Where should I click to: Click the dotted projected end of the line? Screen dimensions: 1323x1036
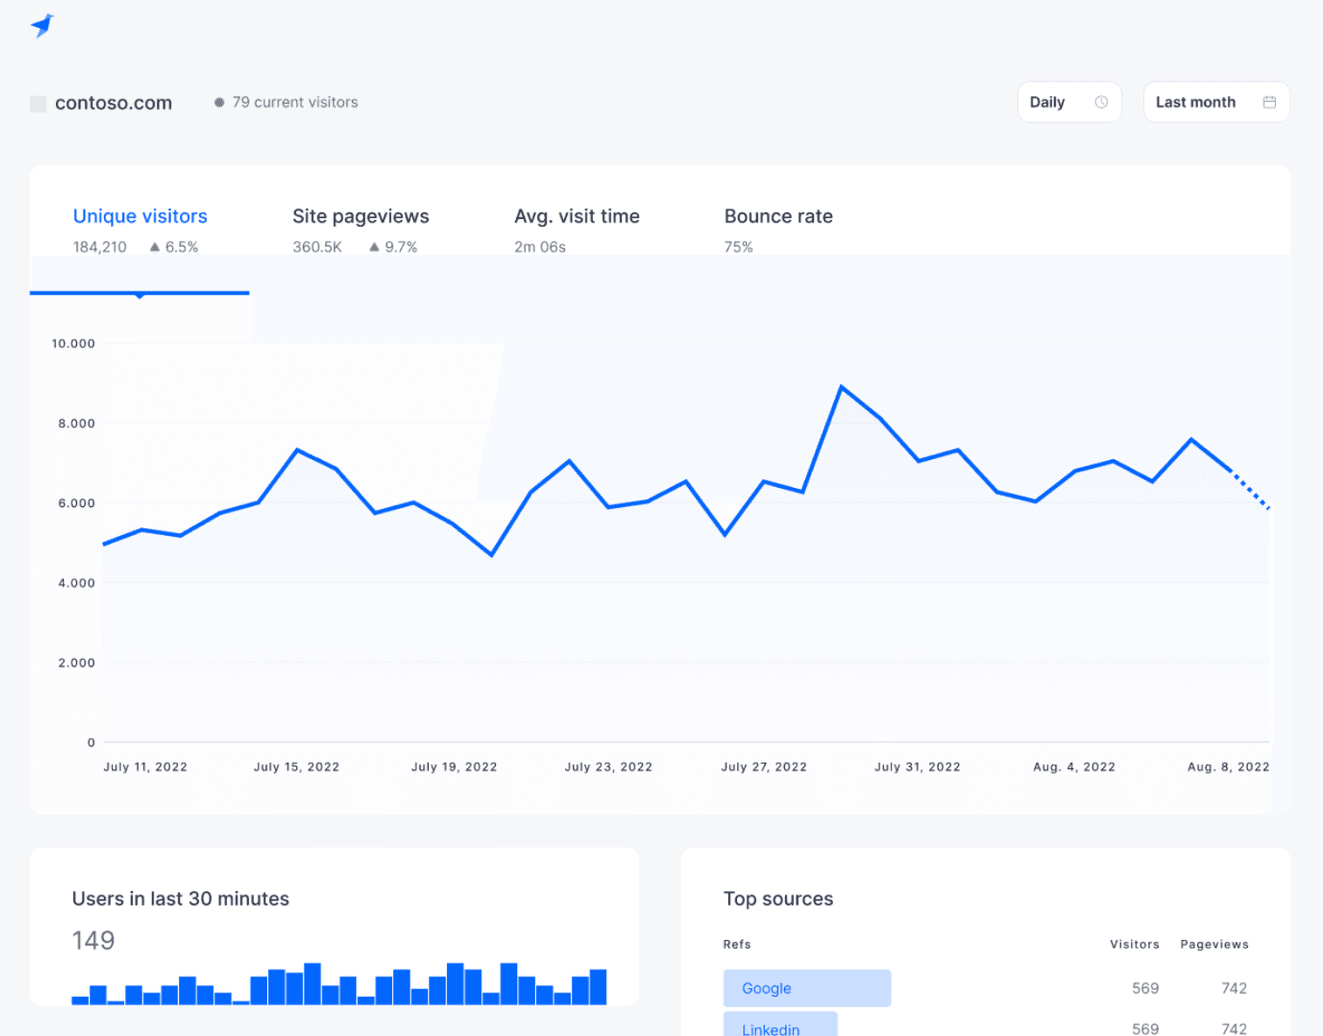(1251, 490)
